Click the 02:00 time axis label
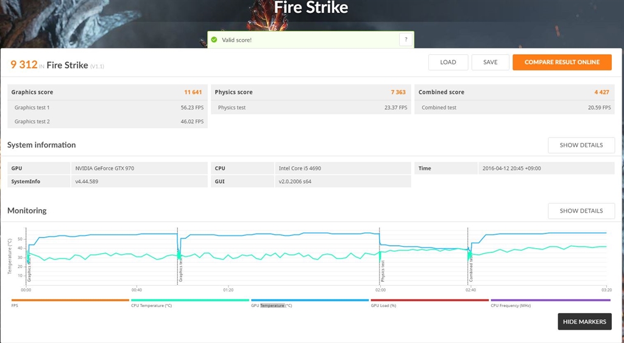This screenshot has height=343, width=624. pyautogui.click(x=380, y=290)
